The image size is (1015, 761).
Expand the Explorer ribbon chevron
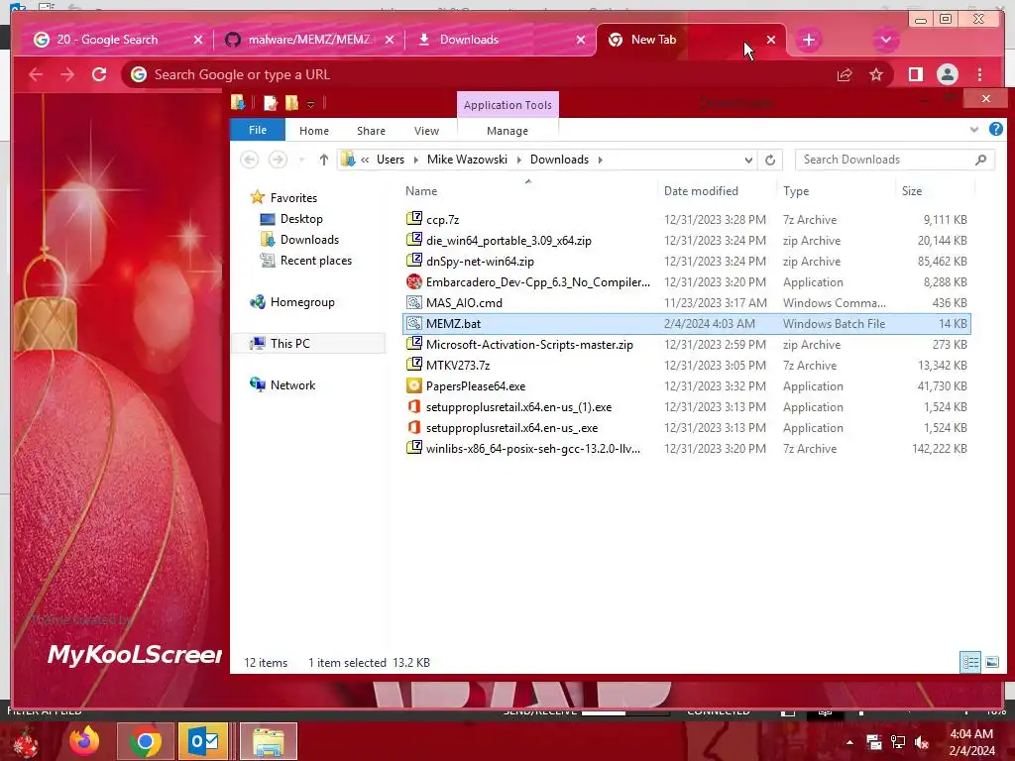pos(974,130)
